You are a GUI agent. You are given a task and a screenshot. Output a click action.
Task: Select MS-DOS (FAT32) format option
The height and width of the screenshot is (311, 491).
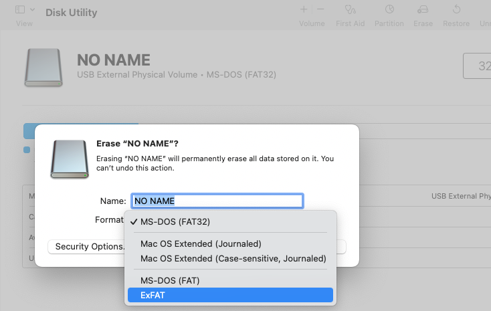coord(231,222)
